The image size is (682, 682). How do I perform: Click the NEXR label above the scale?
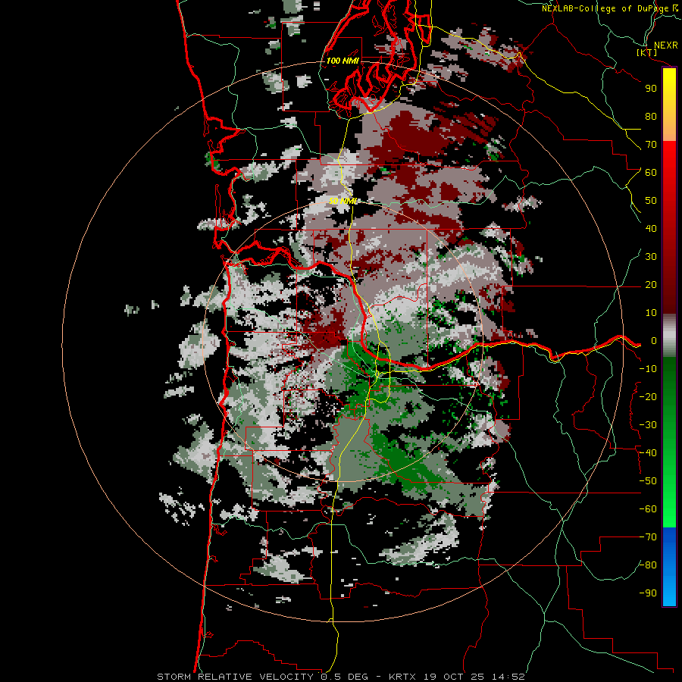pos(666,45)
